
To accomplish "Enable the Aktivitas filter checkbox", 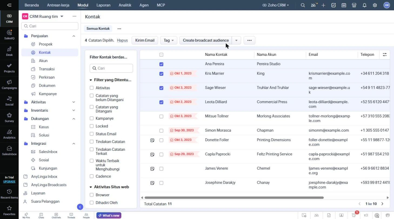I will (x=92, y=88).
